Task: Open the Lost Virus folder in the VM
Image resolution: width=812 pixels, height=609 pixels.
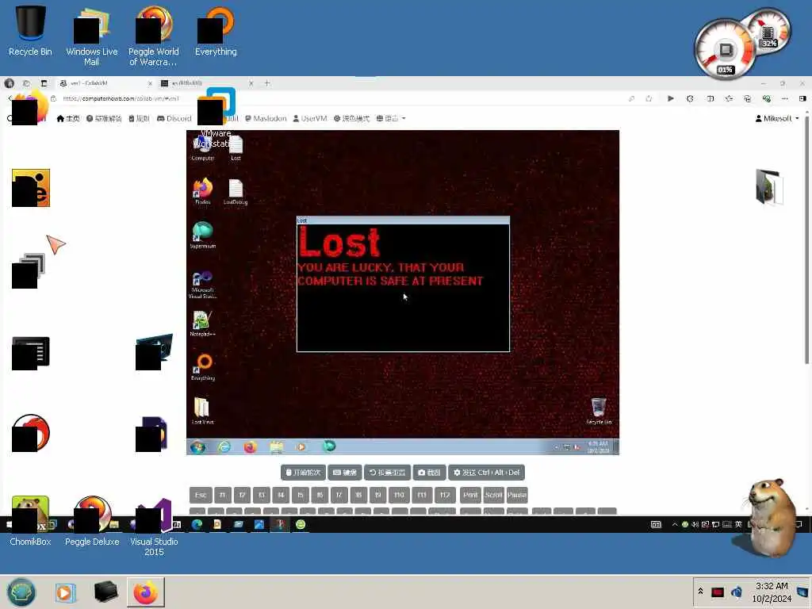Action: [x=202, y=411]
